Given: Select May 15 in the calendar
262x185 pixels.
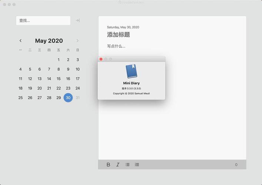Looking at the screenshot, I should [59, 79].
